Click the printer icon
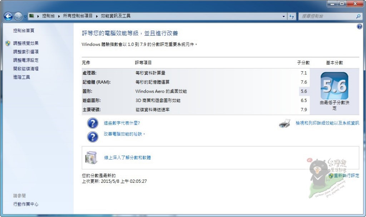Image resolution: width=366 pixels, height=217 pixels. click(285, 123)
